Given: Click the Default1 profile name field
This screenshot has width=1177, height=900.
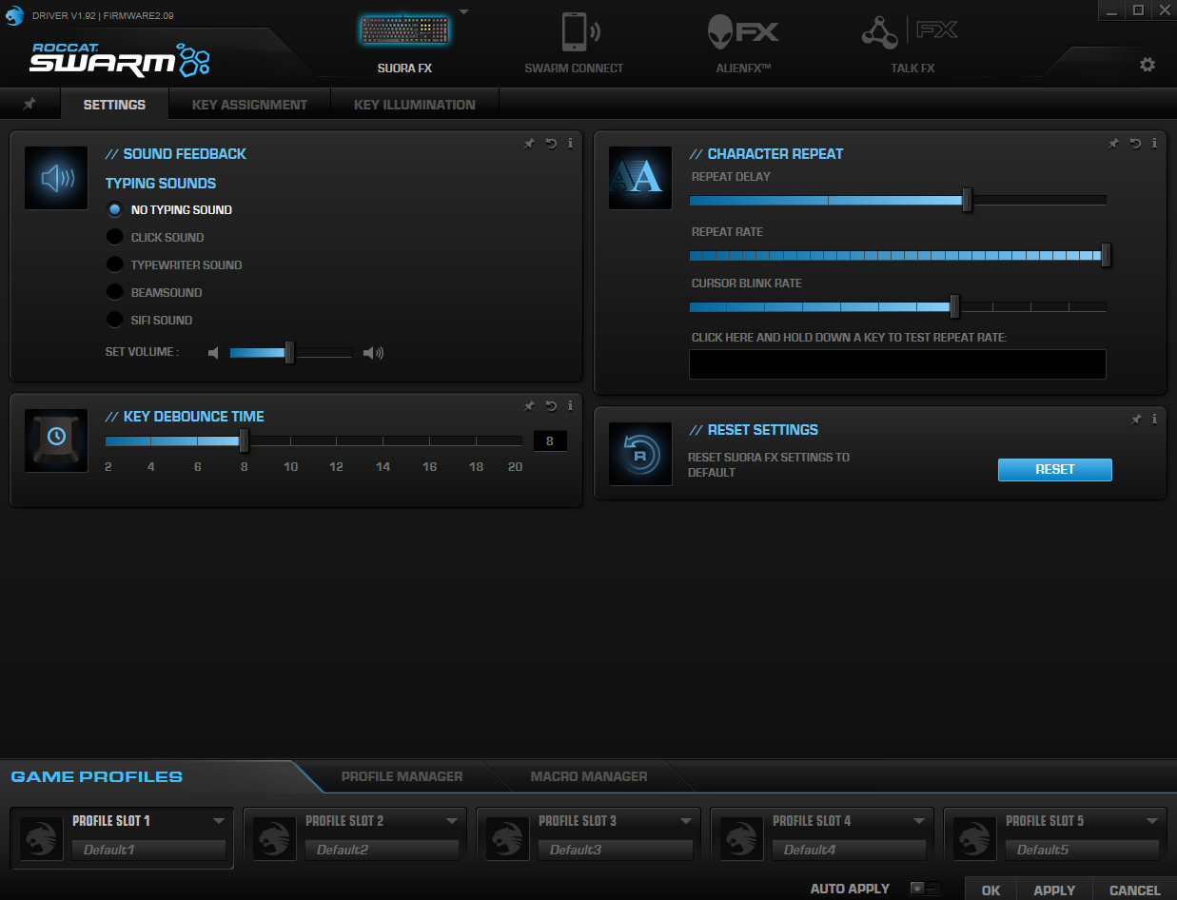Looking at the screenshot, I should 149,850.
